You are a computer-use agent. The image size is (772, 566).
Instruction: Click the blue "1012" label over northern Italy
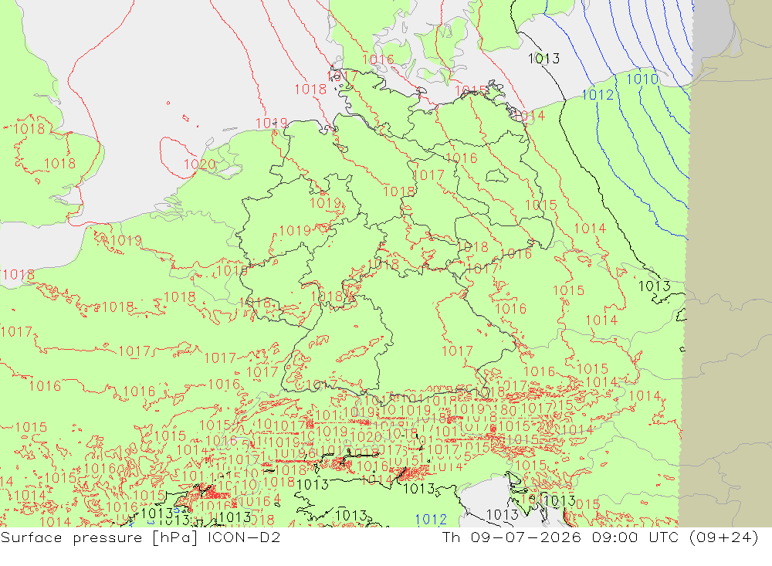pyautogui.click(x=431, y=519)
